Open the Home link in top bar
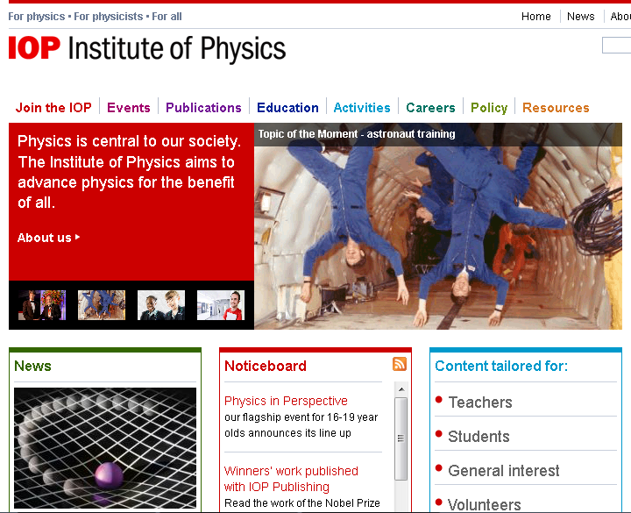Viewport: 631px width, 513px height. [536, 17]
